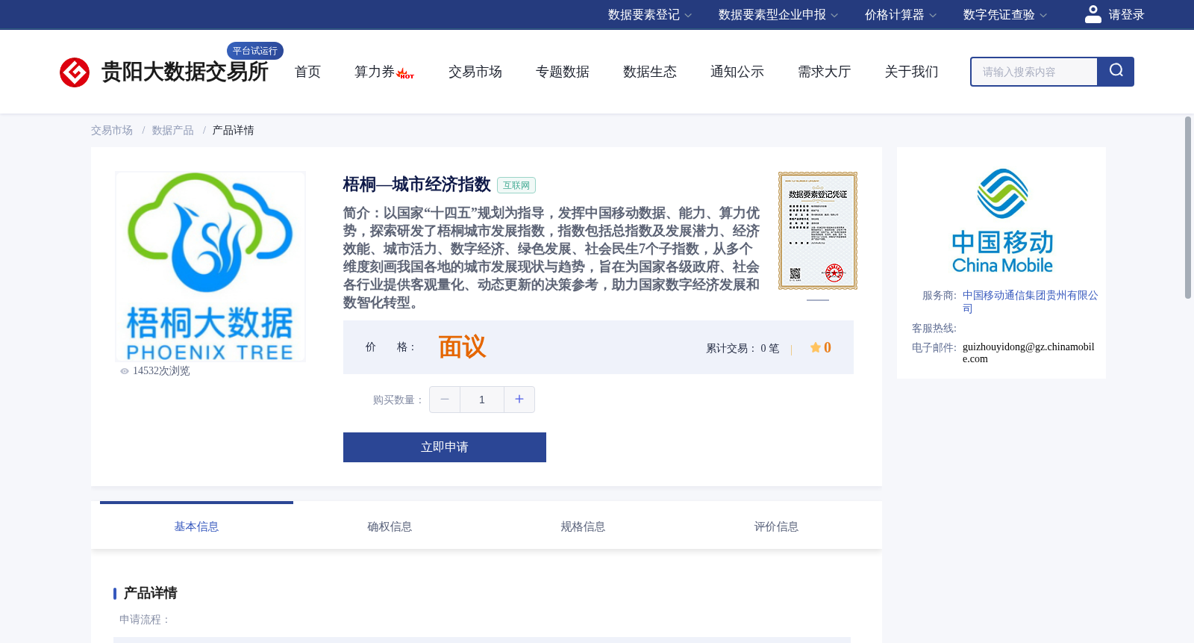Screen dimensions: 1194x643
Task: Click the page vertical scrollbar
Action: pos(1188,208)
